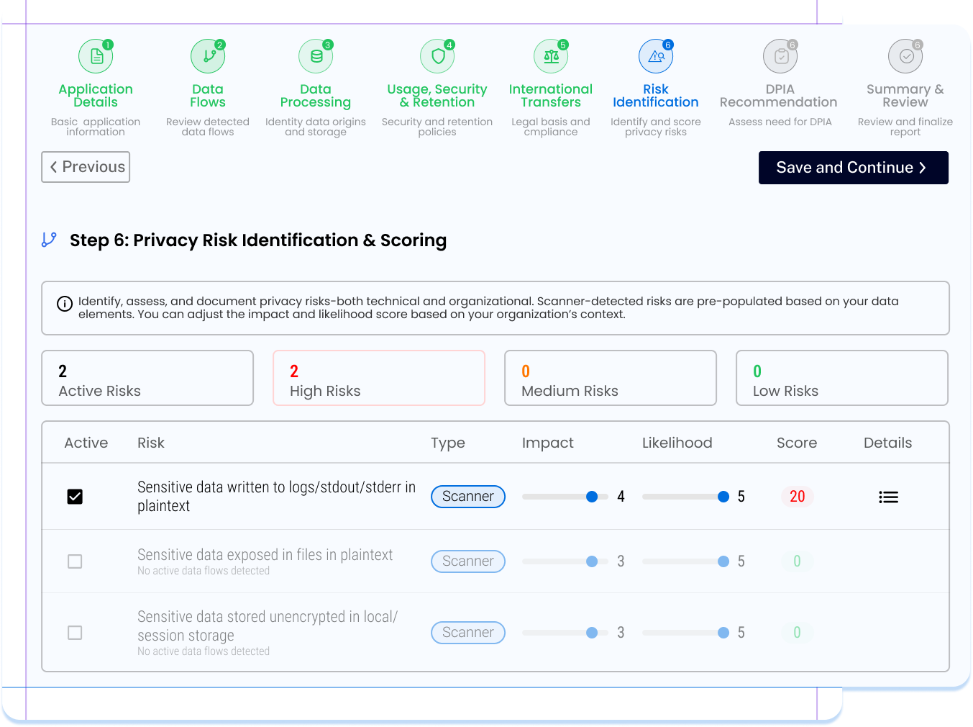
Task: Switch to the Data Processing step label
Action: [x=316, y=96]
